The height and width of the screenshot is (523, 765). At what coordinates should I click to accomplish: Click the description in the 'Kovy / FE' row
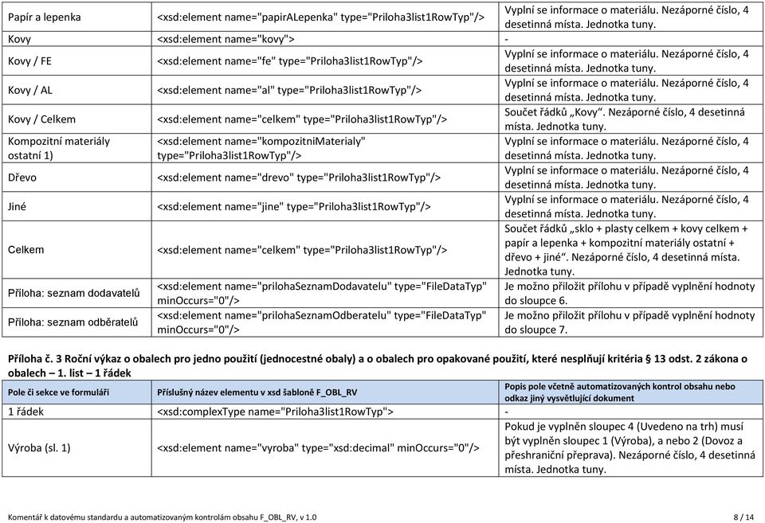[x=626, y=61]
